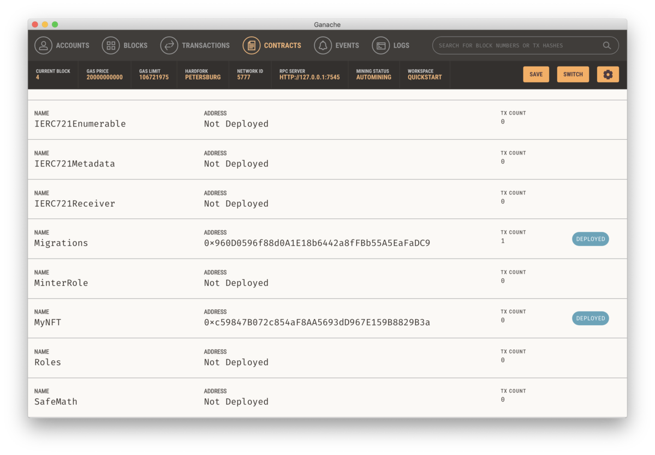Click the Migrations address 0×960D0596...
The width and height of the screenshot is (655, 455).
(x=317, y=243)
